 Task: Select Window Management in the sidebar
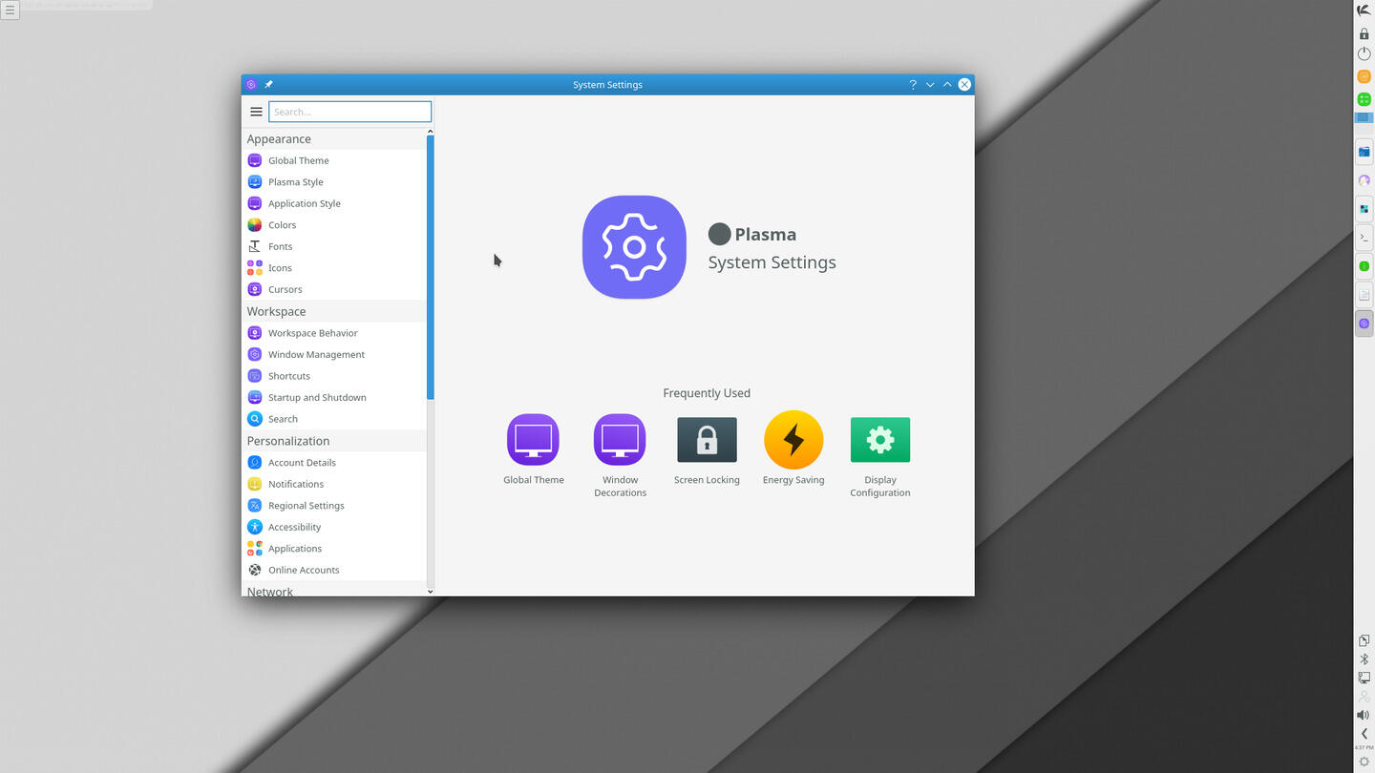333,354
